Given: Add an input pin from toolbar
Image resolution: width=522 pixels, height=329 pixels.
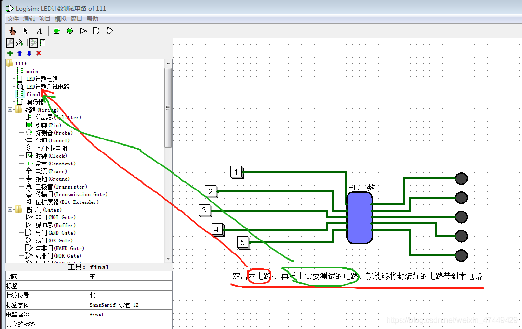Looking at the screenshot, I should 56,31.
